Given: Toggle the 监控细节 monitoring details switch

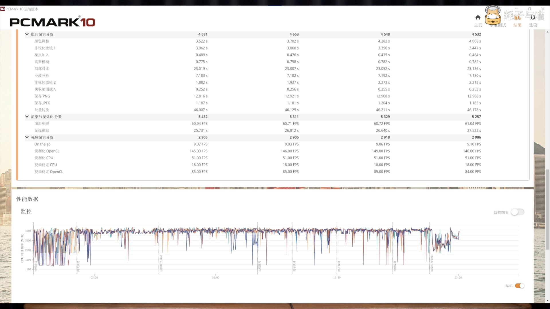Looking at the screenshot, I should [517, 212].
